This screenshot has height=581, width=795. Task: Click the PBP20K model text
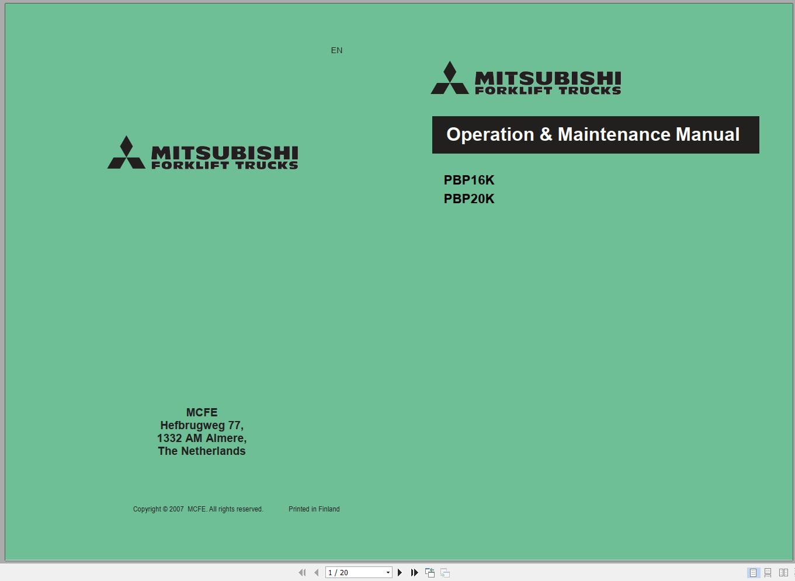click(x=469, y=199)
